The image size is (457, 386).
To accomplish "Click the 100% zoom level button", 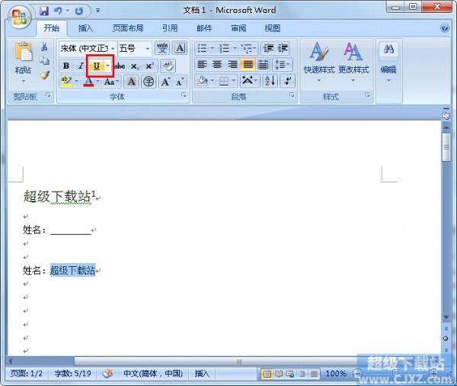I will [336, 374].
